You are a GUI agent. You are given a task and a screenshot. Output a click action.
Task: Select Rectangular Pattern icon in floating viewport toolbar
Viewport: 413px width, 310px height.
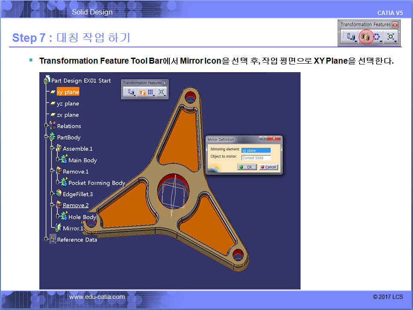(150, 92)
